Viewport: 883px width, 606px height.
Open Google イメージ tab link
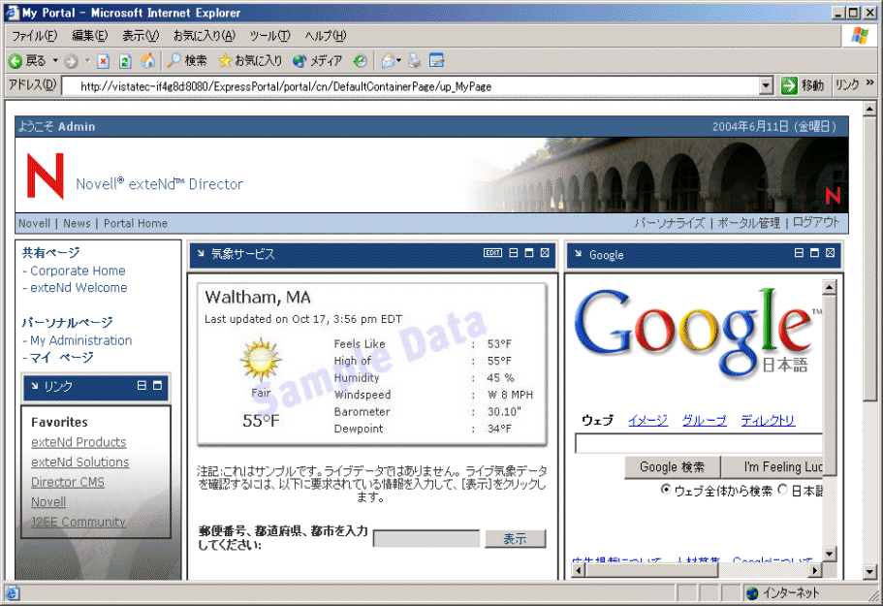647,420
